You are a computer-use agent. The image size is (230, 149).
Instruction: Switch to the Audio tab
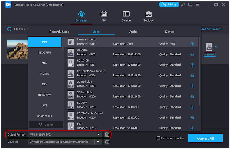[133, 32]
